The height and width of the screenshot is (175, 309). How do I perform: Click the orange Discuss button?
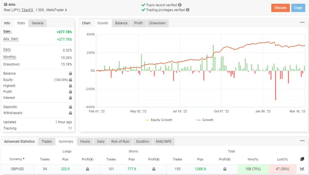click(280, 8)
